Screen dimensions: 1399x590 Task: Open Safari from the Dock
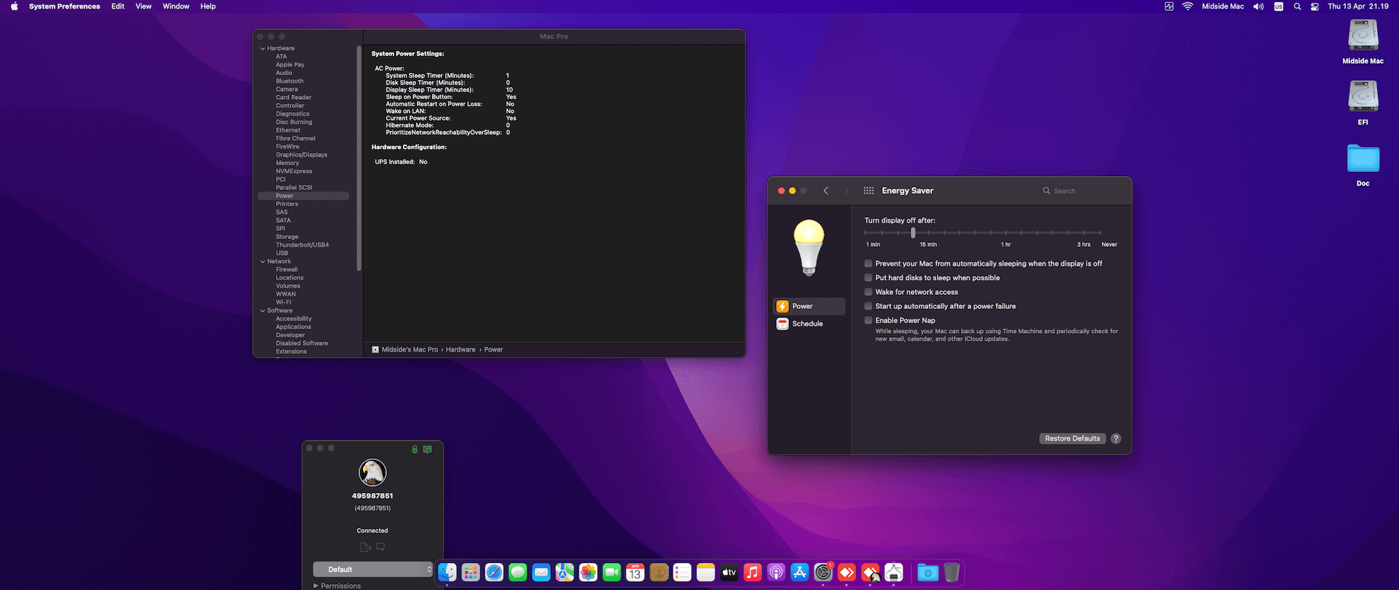494,573
